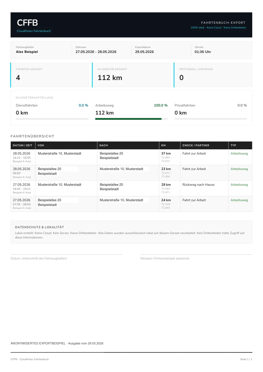This screenshot has height=372, width=263.
Task: Click the Protokoll-Einträge count '0'
Action: coord(181,78)
